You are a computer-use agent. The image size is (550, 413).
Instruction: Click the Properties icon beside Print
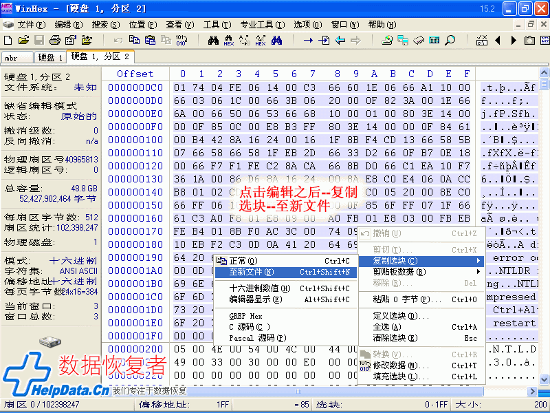coord(71,40)
